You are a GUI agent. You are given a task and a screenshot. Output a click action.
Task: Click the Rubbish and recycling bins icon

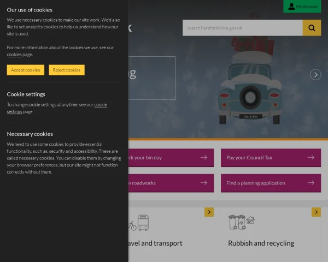click(241, 222)
